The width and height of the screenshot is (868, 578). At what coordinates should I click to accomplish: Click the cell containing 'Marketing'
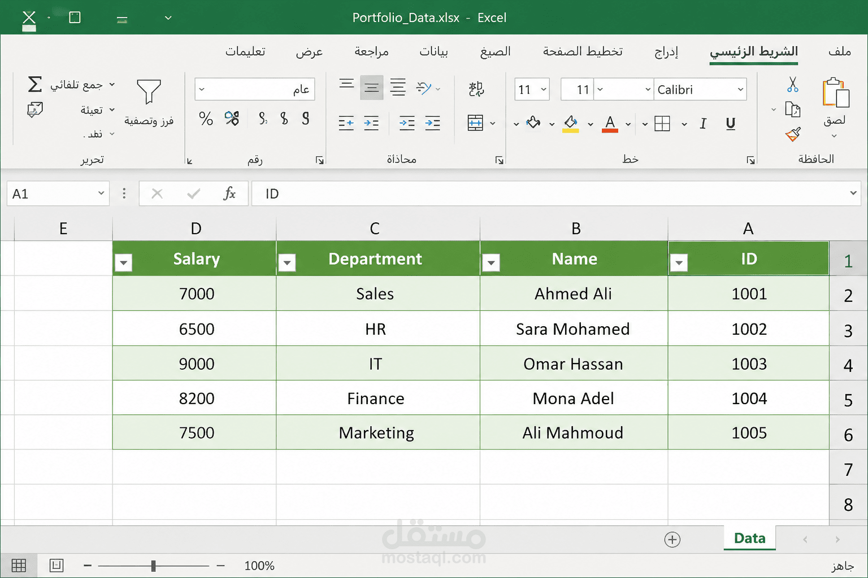point(377,432)
